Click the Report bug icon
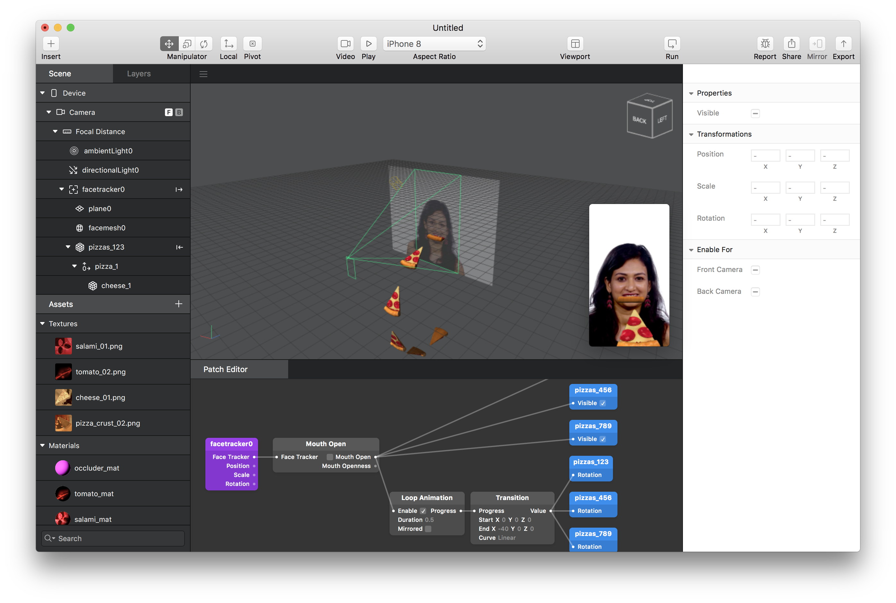 click(765, 44)
